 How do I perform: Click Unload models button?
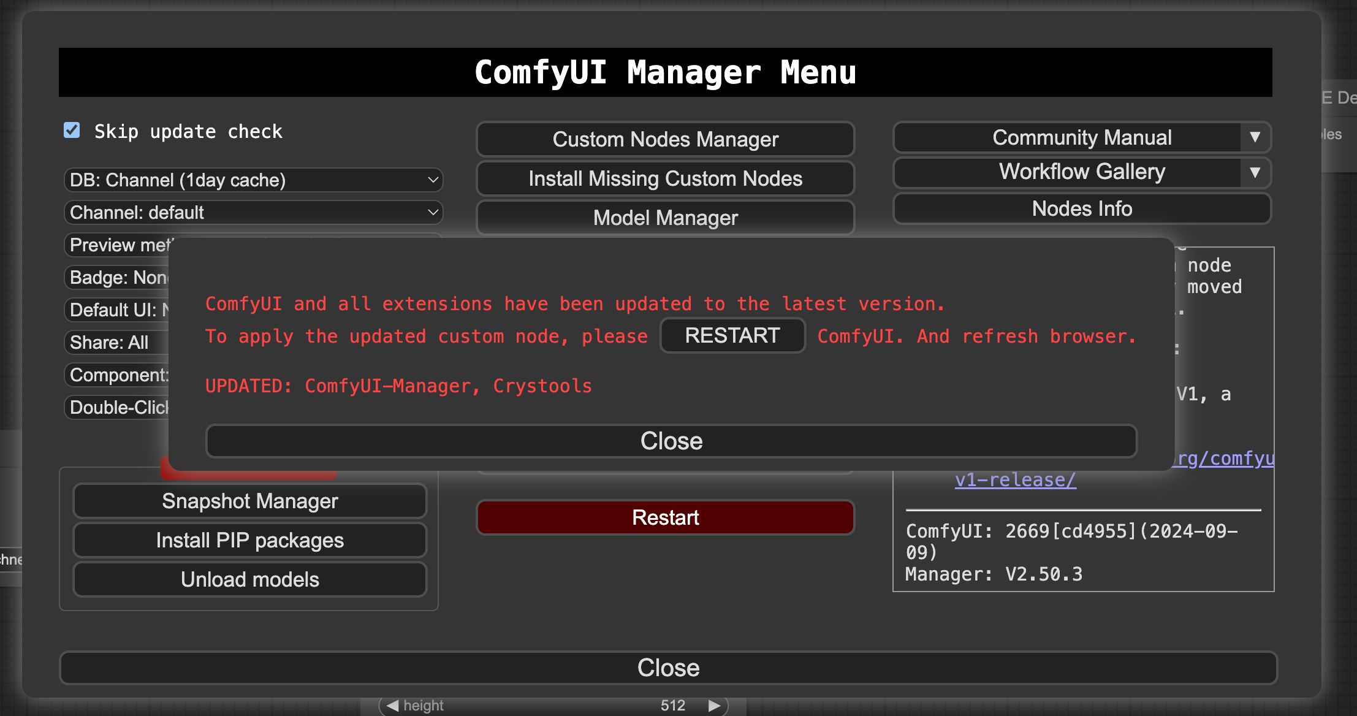249,579
